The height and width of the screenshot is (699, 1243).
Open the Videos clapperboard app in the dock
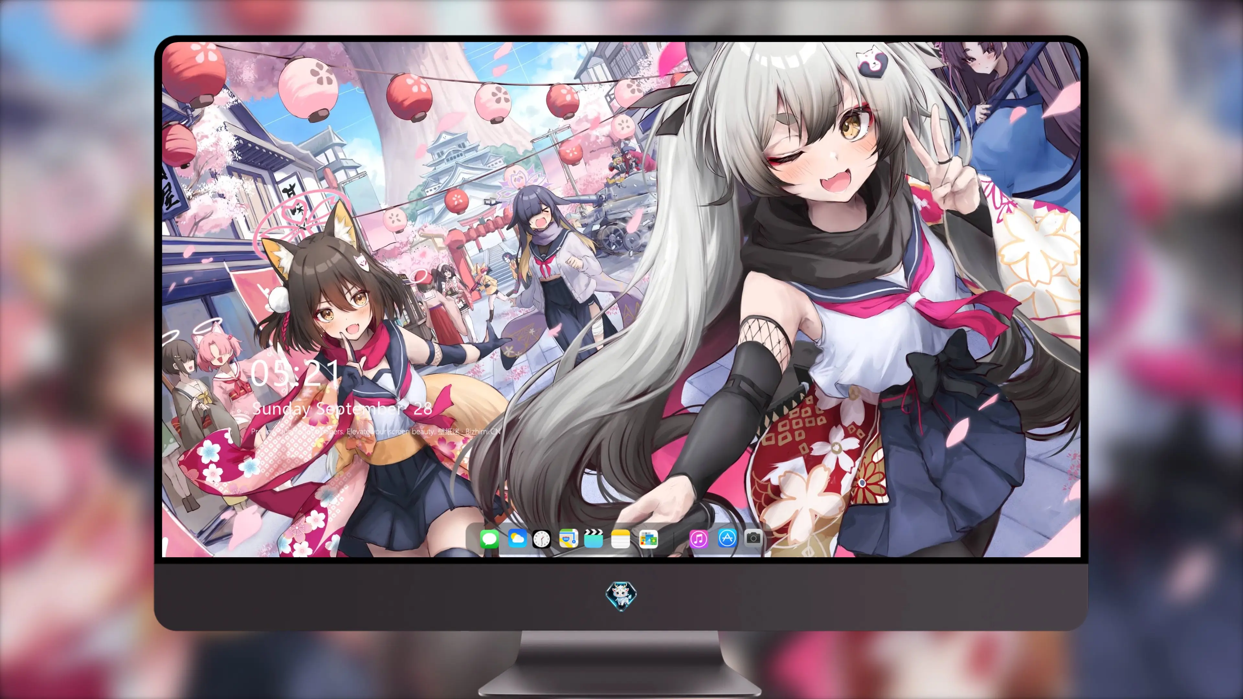[594, 538]
